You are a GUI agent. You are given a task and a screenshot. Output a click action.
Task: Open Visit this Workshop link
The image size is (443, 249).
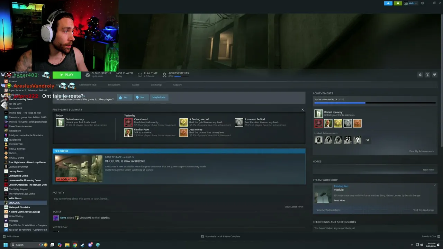pos(423,210)
